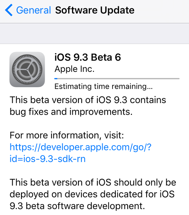Tap the Estimating time remaining status text
The width and height of the screenshot is (189, 215).
pyautogui.click(x=103, y=87)
